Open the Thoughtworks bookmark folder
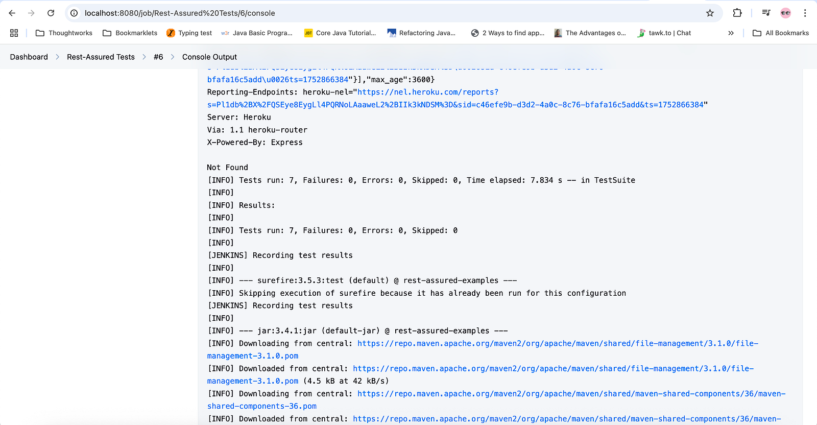Screen dimensions: 817x425 click(64, 33)
